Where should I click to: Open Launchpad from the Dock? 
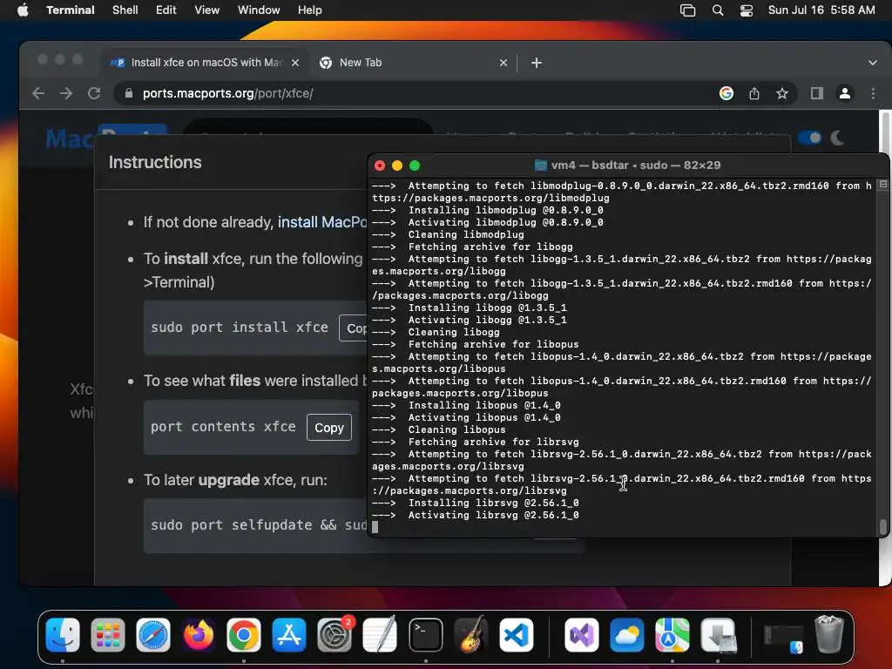tap(107, 635)
